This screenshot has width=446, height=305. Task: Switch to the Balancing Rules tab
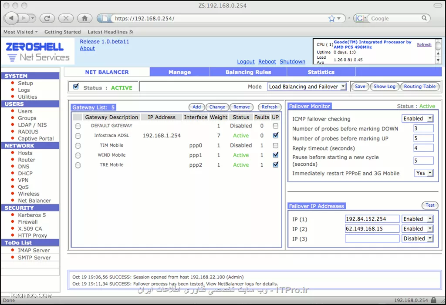click(248, 72)
